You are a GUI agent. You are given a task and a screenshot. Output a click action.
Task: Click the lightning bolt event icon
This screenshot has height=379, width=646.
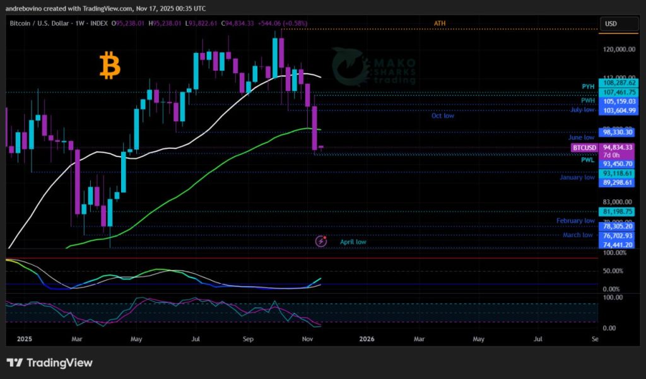click(322, 241)
